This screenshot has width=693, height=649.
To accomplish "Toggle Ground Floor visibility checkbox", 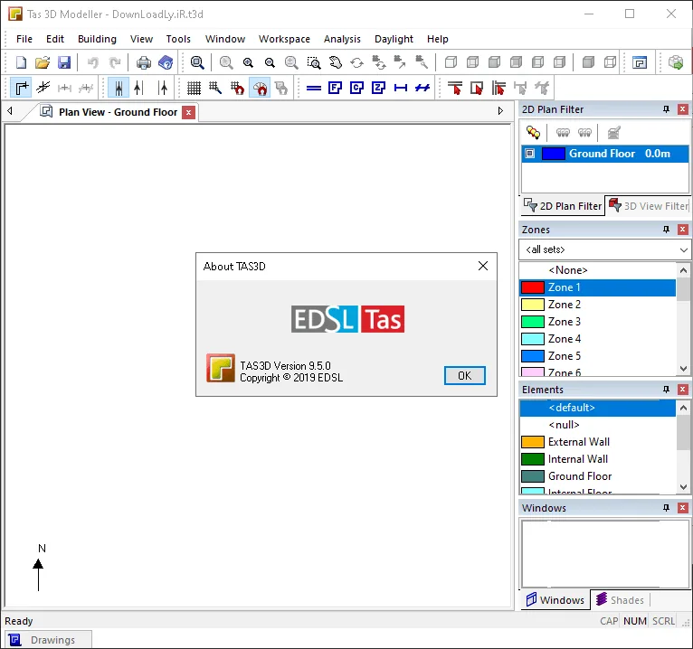I will point(529,153).
